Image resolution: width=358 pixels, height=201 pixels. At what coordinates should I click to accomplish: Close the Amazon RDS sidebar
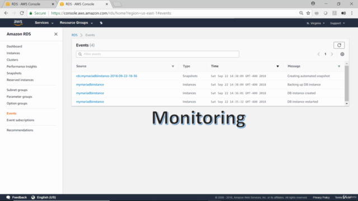[56, 34]
